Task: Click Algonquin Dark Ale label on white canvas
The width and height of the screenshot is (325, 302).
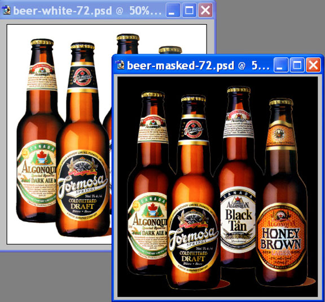Action: [37, 174]
